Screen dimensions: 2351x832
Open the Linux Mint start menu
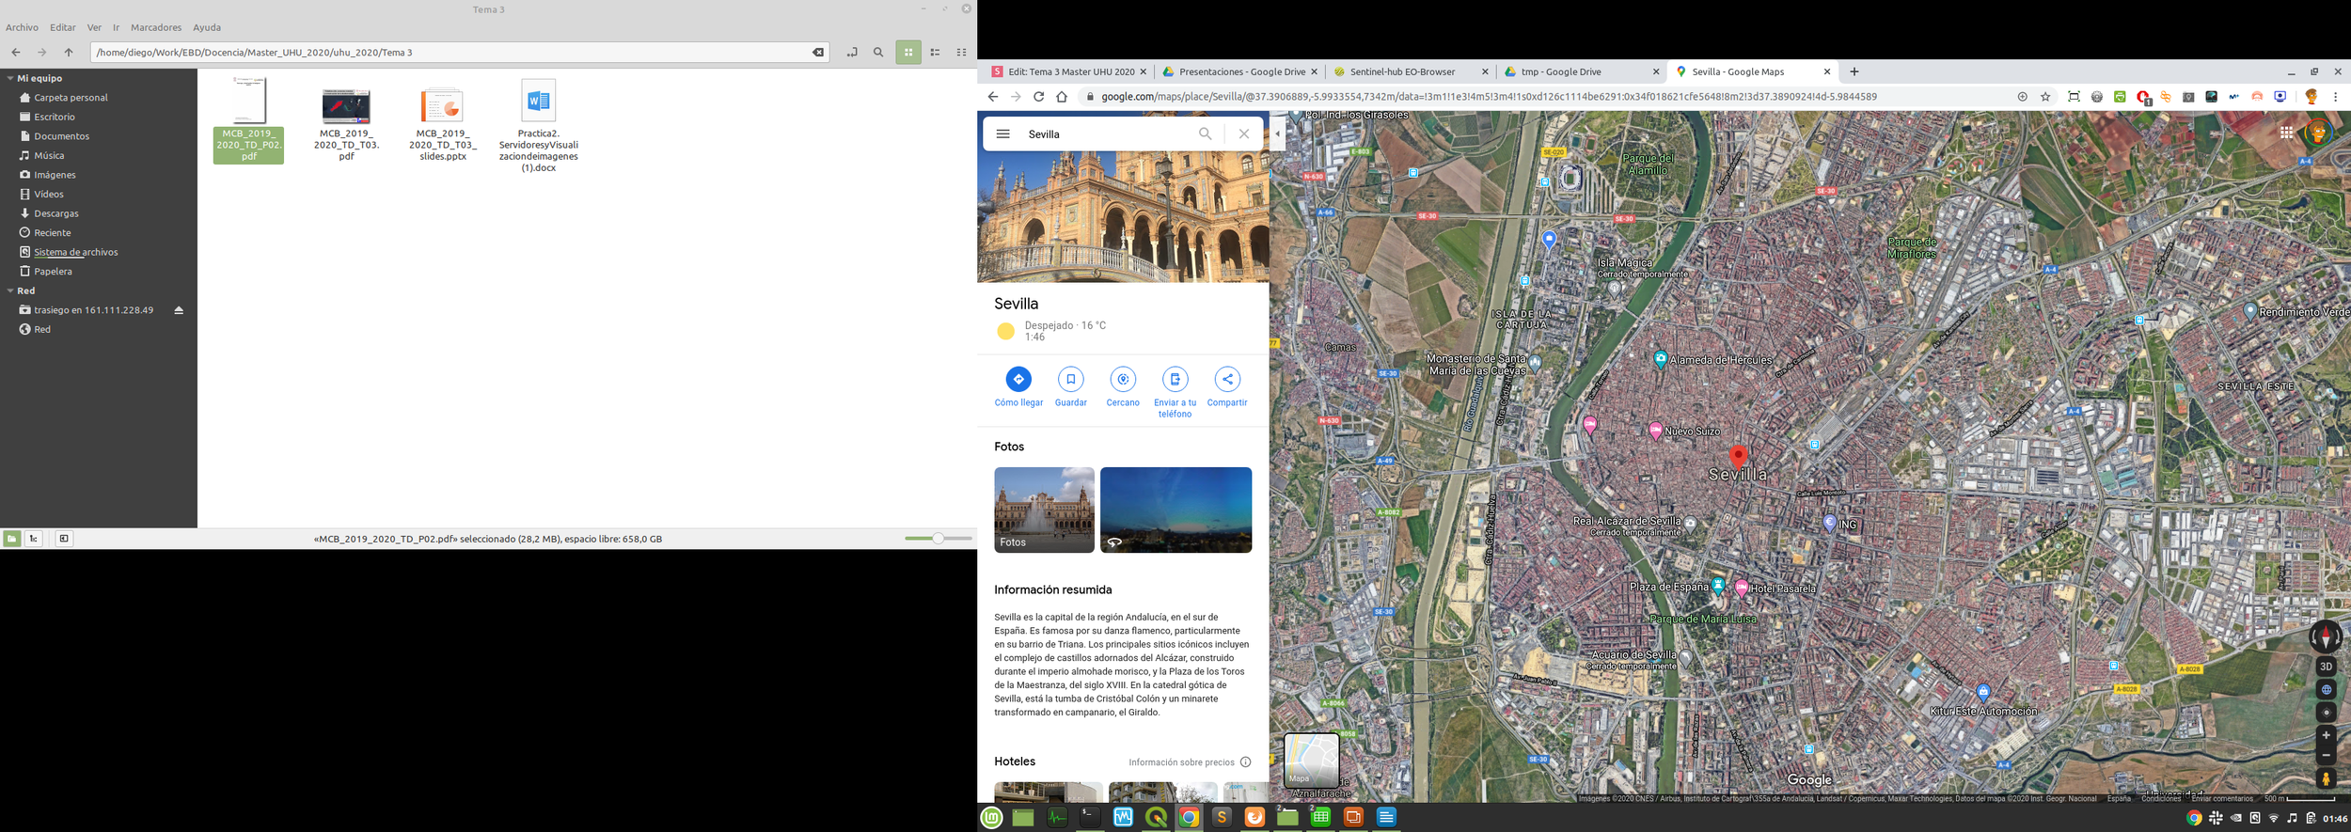(x=991, y=818)
